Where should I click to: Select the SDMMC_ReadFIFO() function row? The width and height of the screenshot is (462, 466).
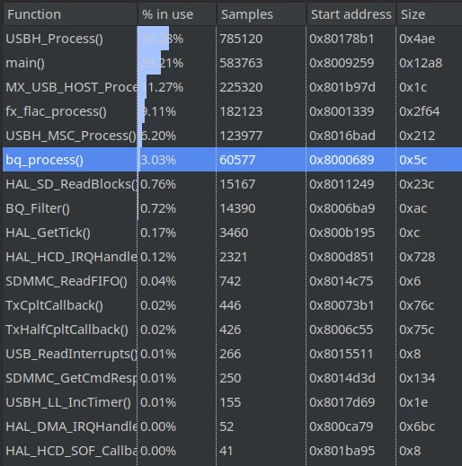[x=232, y=281]
